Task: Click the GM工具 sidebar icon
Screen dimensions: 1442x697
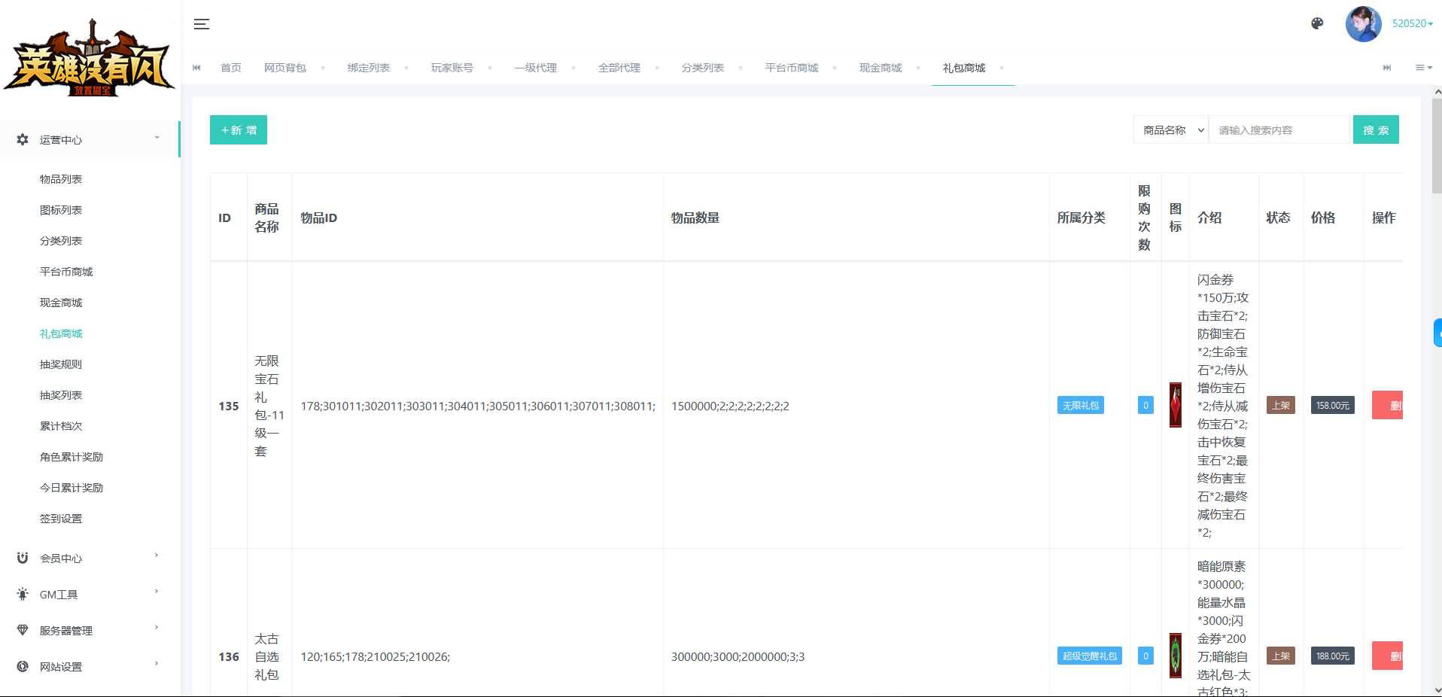Action: pos(23,594)
